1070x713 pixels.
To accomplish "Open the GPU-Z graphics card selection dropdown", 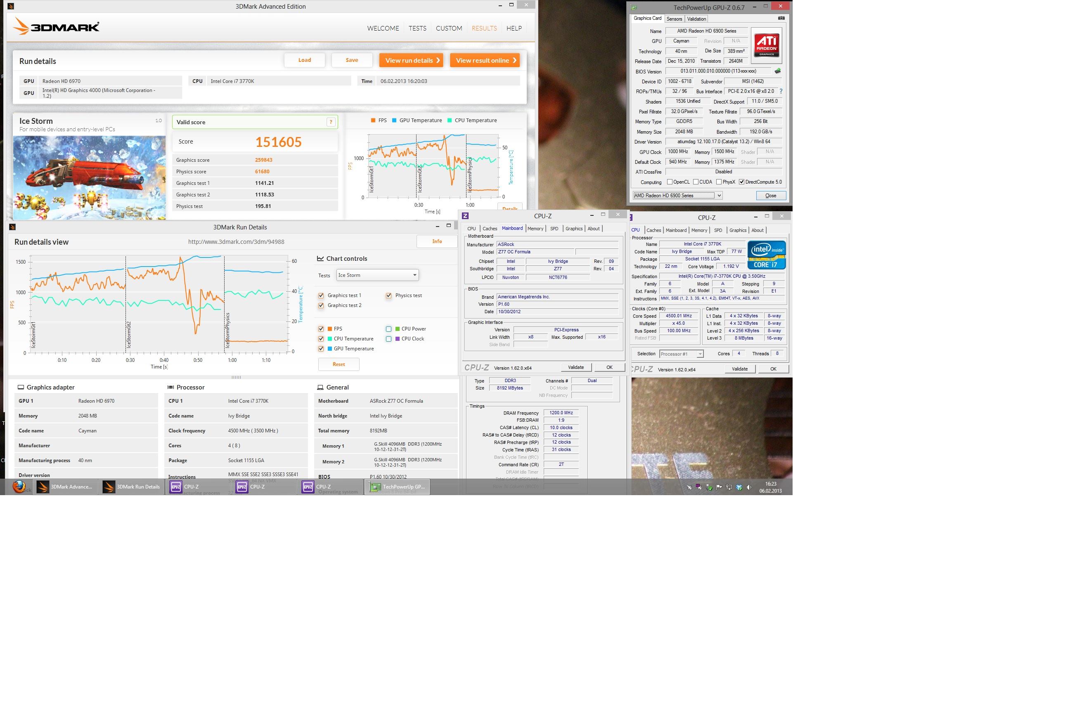I will click(677, 196).
